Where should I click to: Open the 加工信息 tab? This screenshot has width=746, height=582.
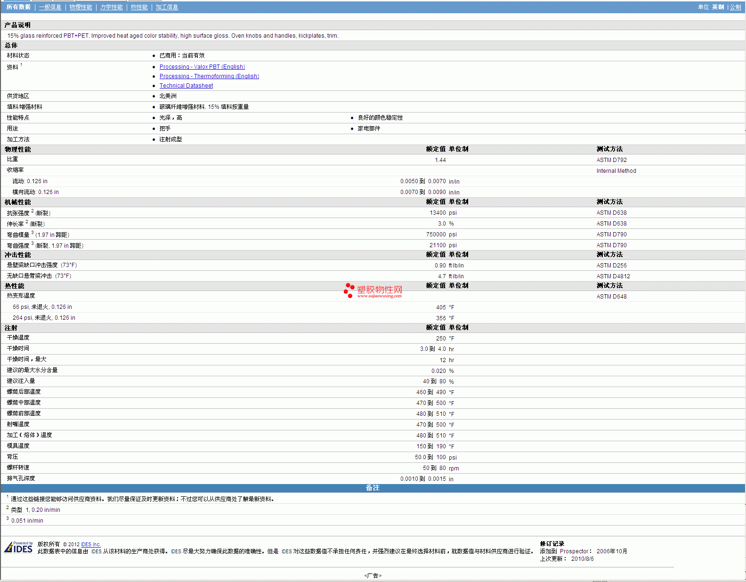pyautogui.click(x=167, y=7)
